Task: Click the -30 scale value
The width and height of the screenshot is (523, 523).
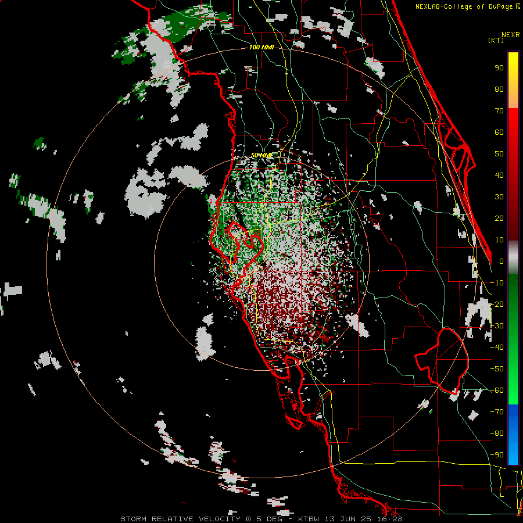Action: [x=497, y=325]
